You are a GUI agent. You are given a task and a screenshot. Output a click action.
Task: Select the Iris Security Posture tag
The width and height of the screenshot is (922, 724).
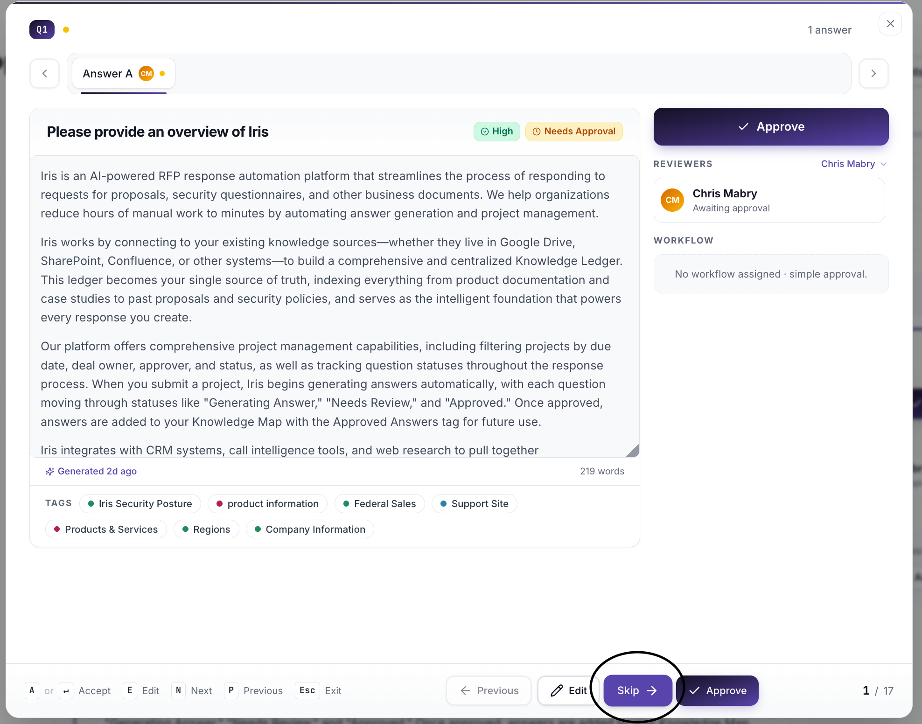pos(140,504)
